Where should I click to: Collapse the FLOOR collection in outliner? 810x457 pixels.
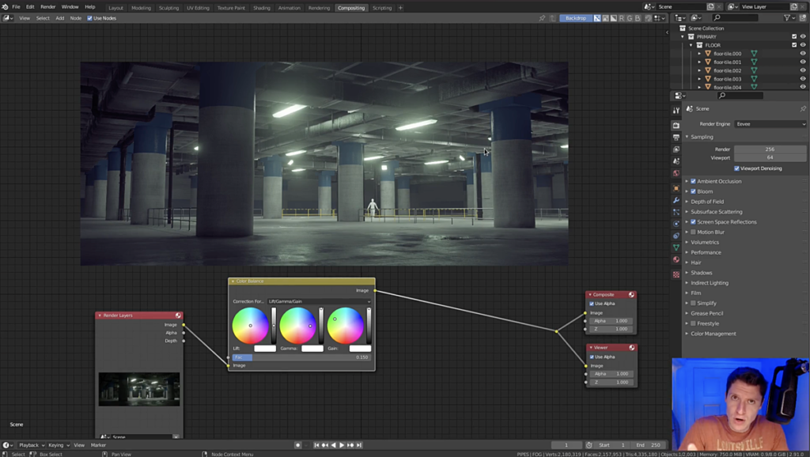(691, 45)
